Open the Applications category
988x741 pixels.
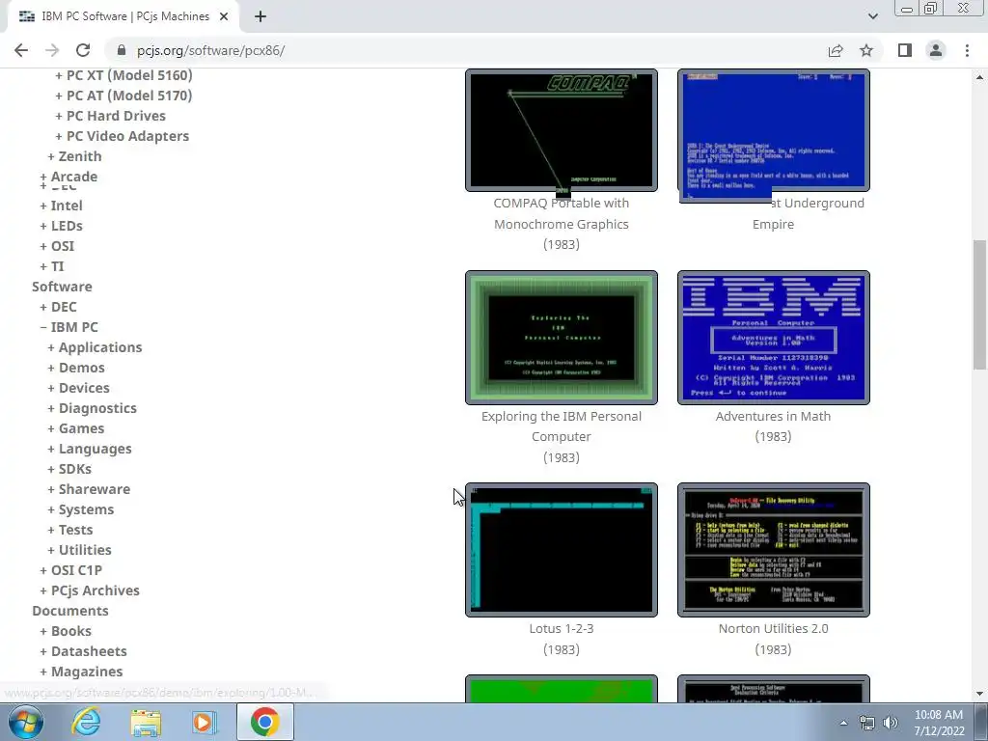pos(100,347)
